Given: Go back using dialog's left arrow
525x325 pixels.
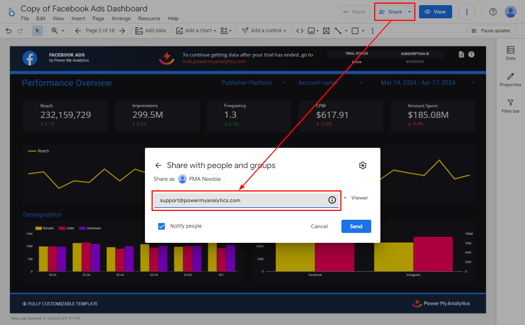Looking at the screenshot, I should 158,165.
